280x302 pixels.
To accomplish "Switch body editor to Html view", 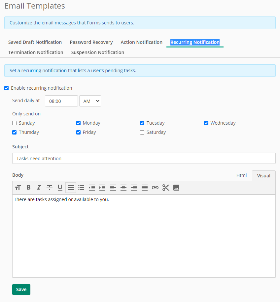I will point(241,175).
